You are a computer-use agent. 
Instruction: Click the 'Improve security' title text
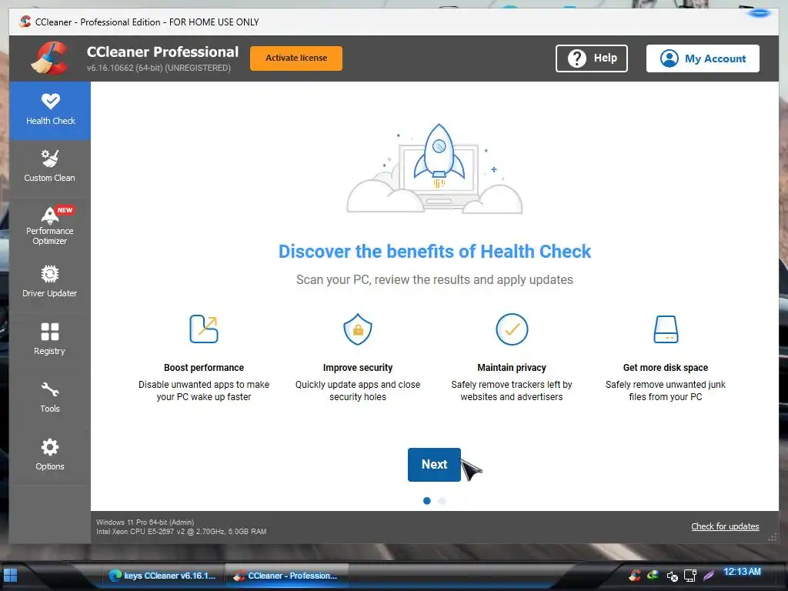click(x=358, y=367)
